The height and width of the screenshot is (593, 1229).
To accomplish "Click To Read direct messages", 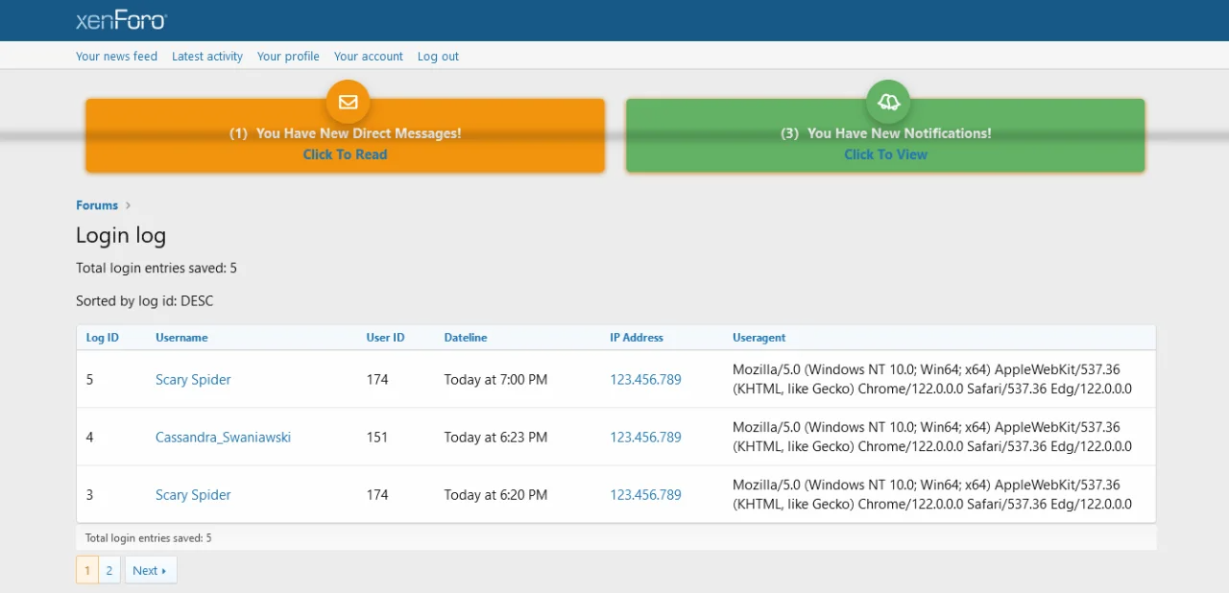I will pos(345,154).
